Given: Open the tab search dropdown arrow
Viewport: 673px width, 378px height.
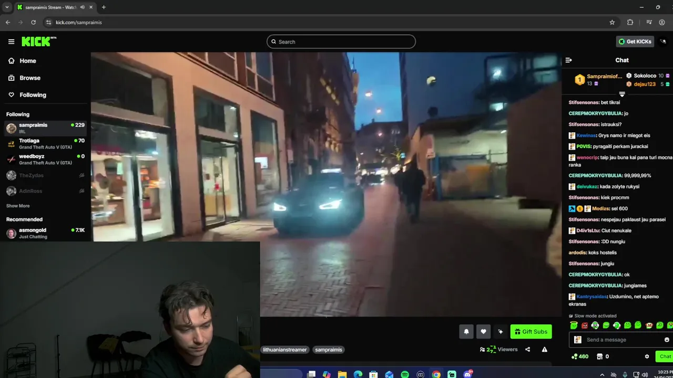Looking at the screenshot, I should click(7, 7).
